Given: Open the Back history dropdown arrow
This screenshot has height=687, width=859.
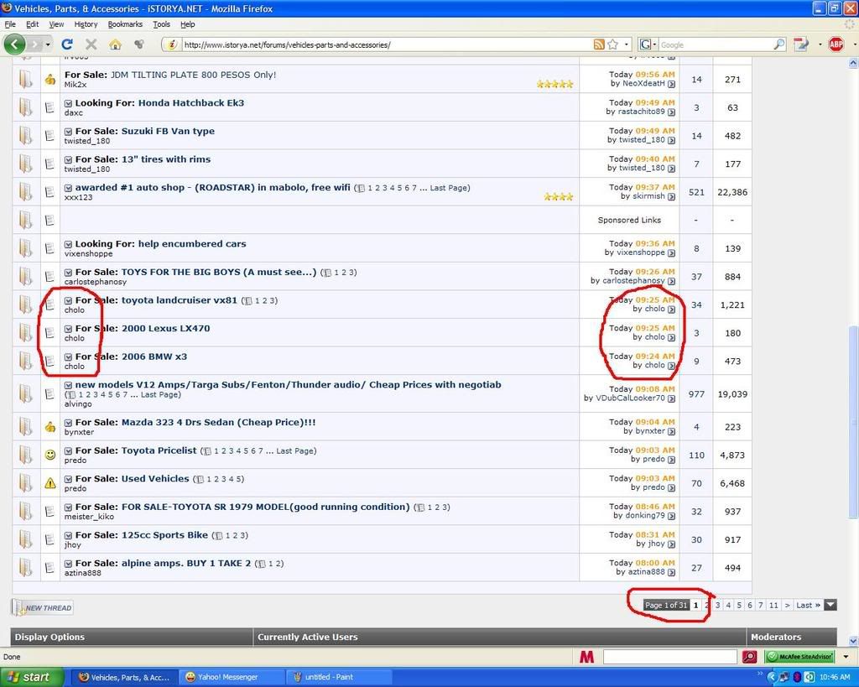Looking at the screenshot, I should click(48, 44).
